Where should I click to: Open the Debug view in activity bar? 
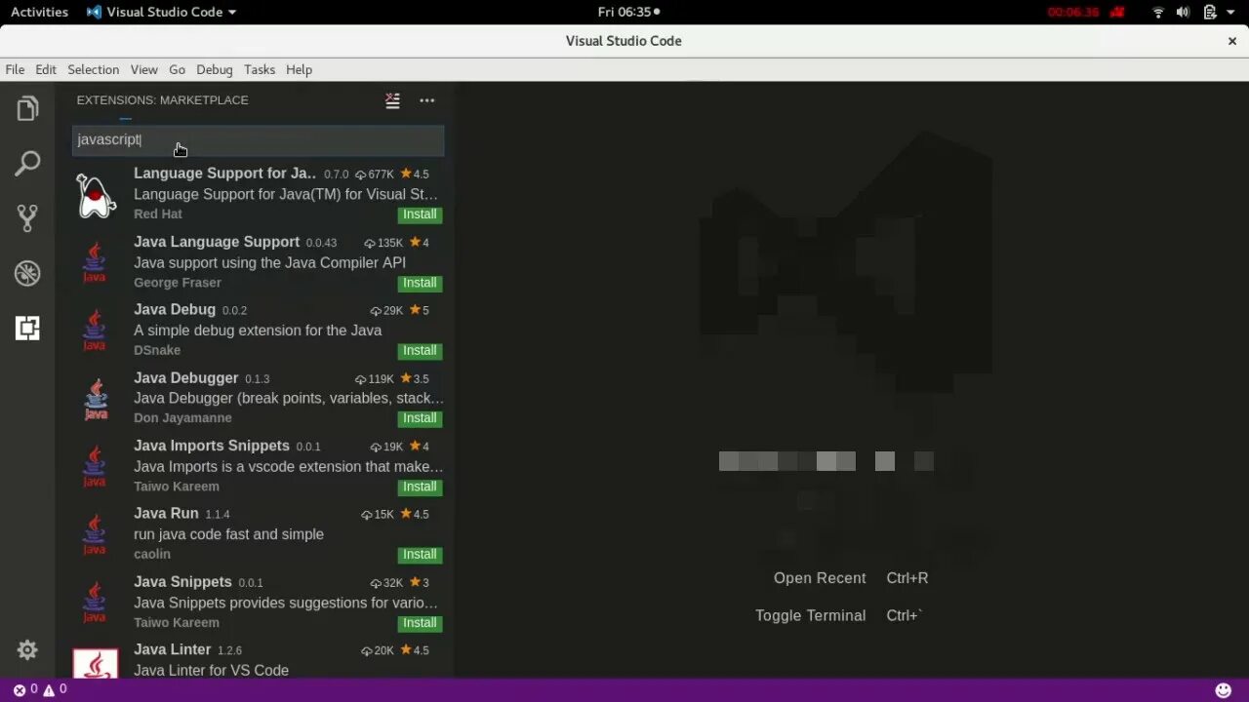click(27, 273)
